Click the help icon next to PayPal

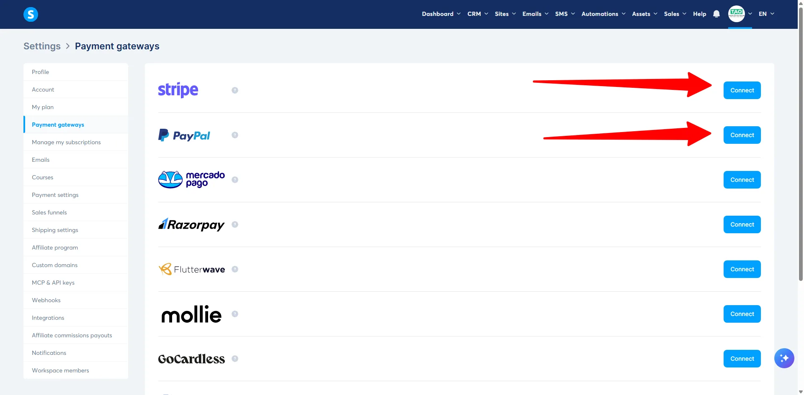coord(235,135)
